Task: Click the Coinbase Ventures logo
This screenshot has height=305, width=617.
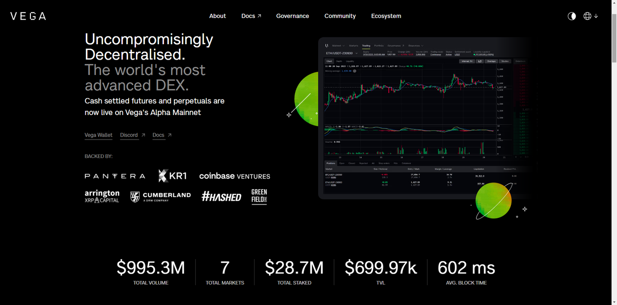Action: pos(235,176)
